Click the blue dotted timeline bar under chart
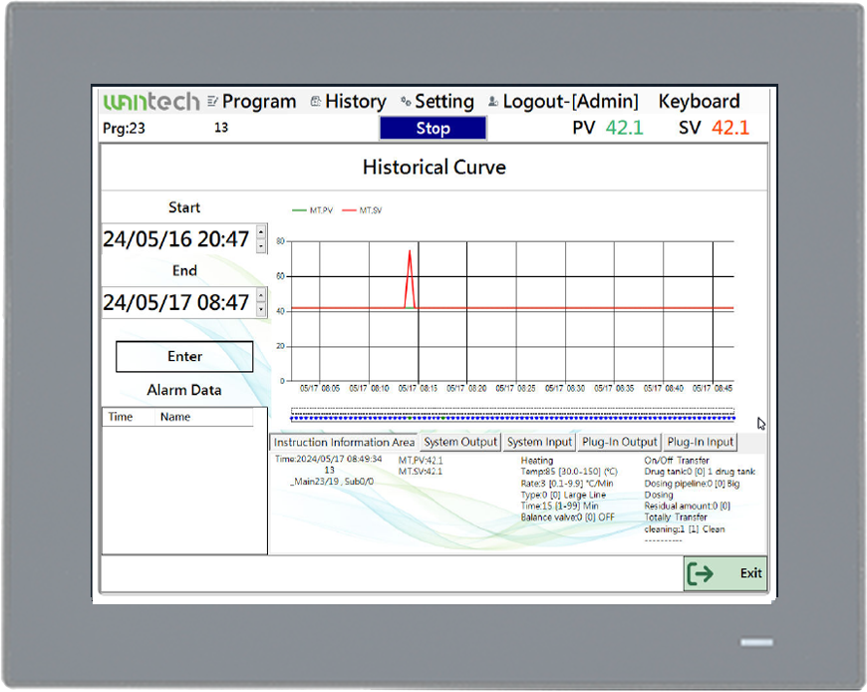The height and width of the screenshot is (692, 867). tap(512, 418)
